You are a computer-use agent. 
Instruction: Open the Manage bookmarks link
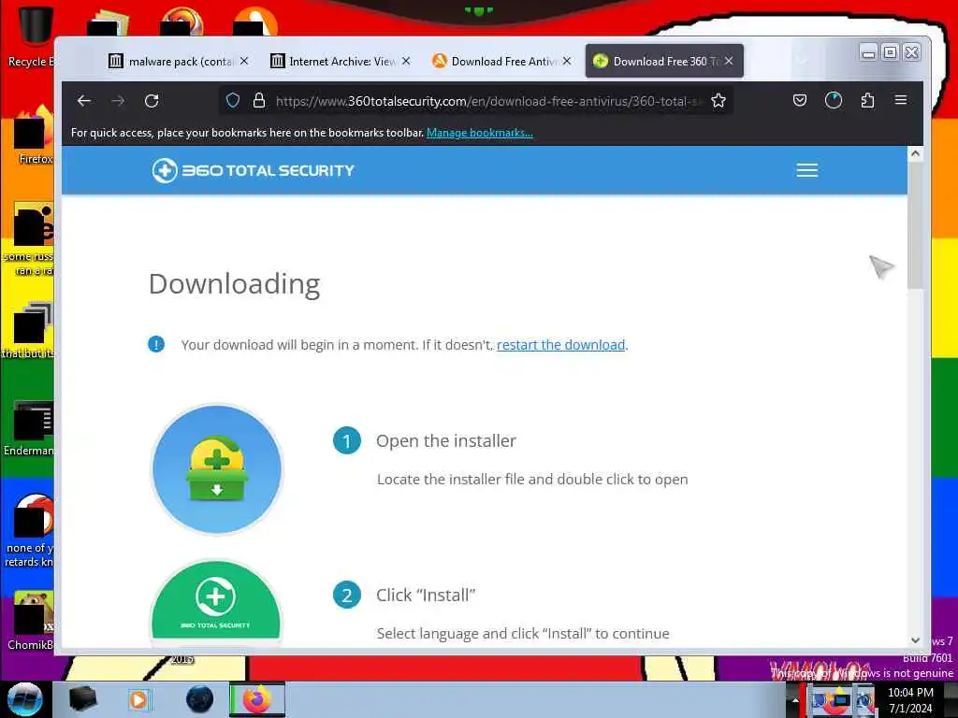click(480, 133)
